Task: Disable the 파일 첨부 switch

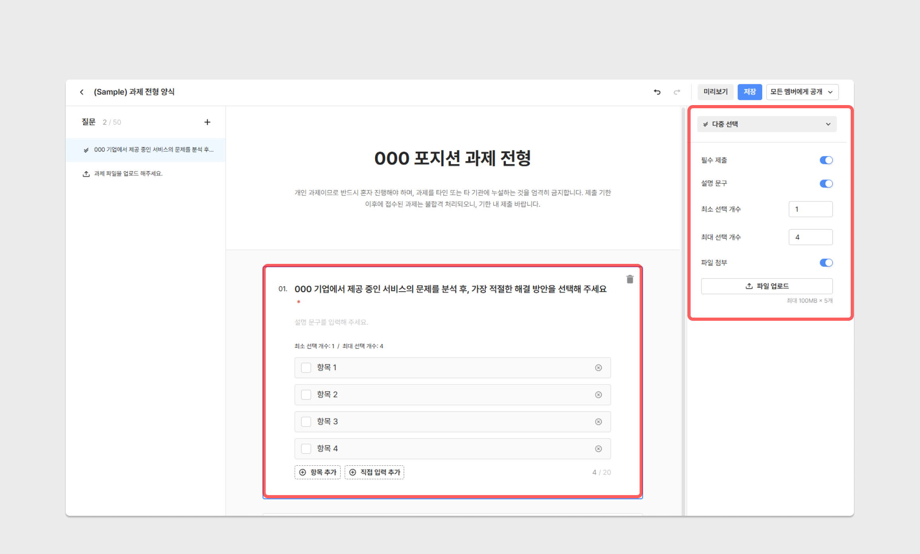Action: [x=826, y=263]
